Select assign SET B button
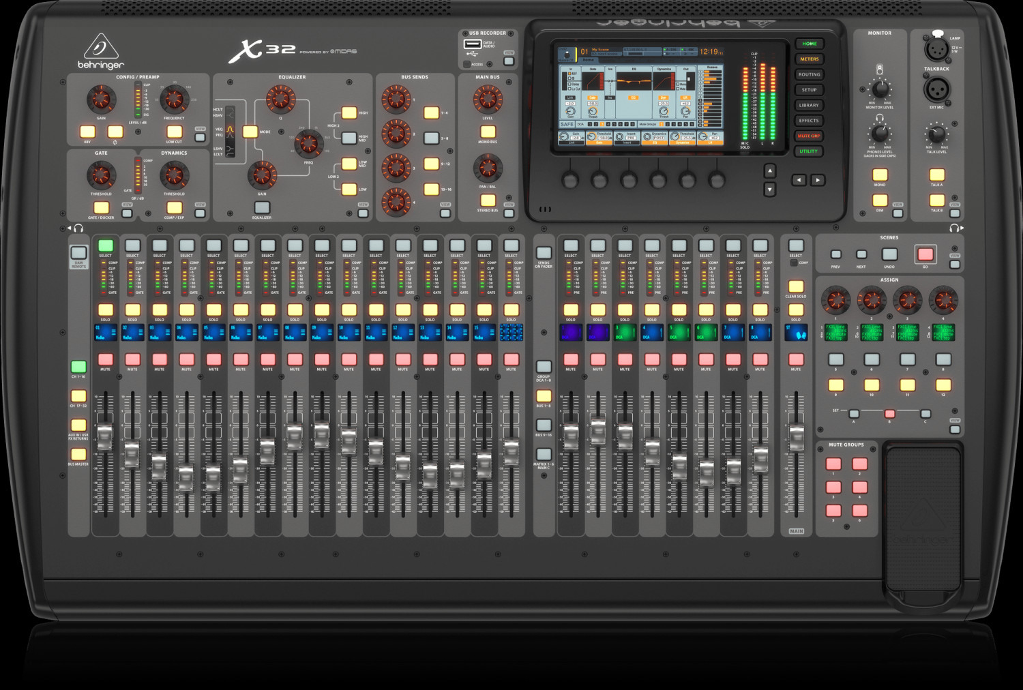 click(x=889, y=414)
